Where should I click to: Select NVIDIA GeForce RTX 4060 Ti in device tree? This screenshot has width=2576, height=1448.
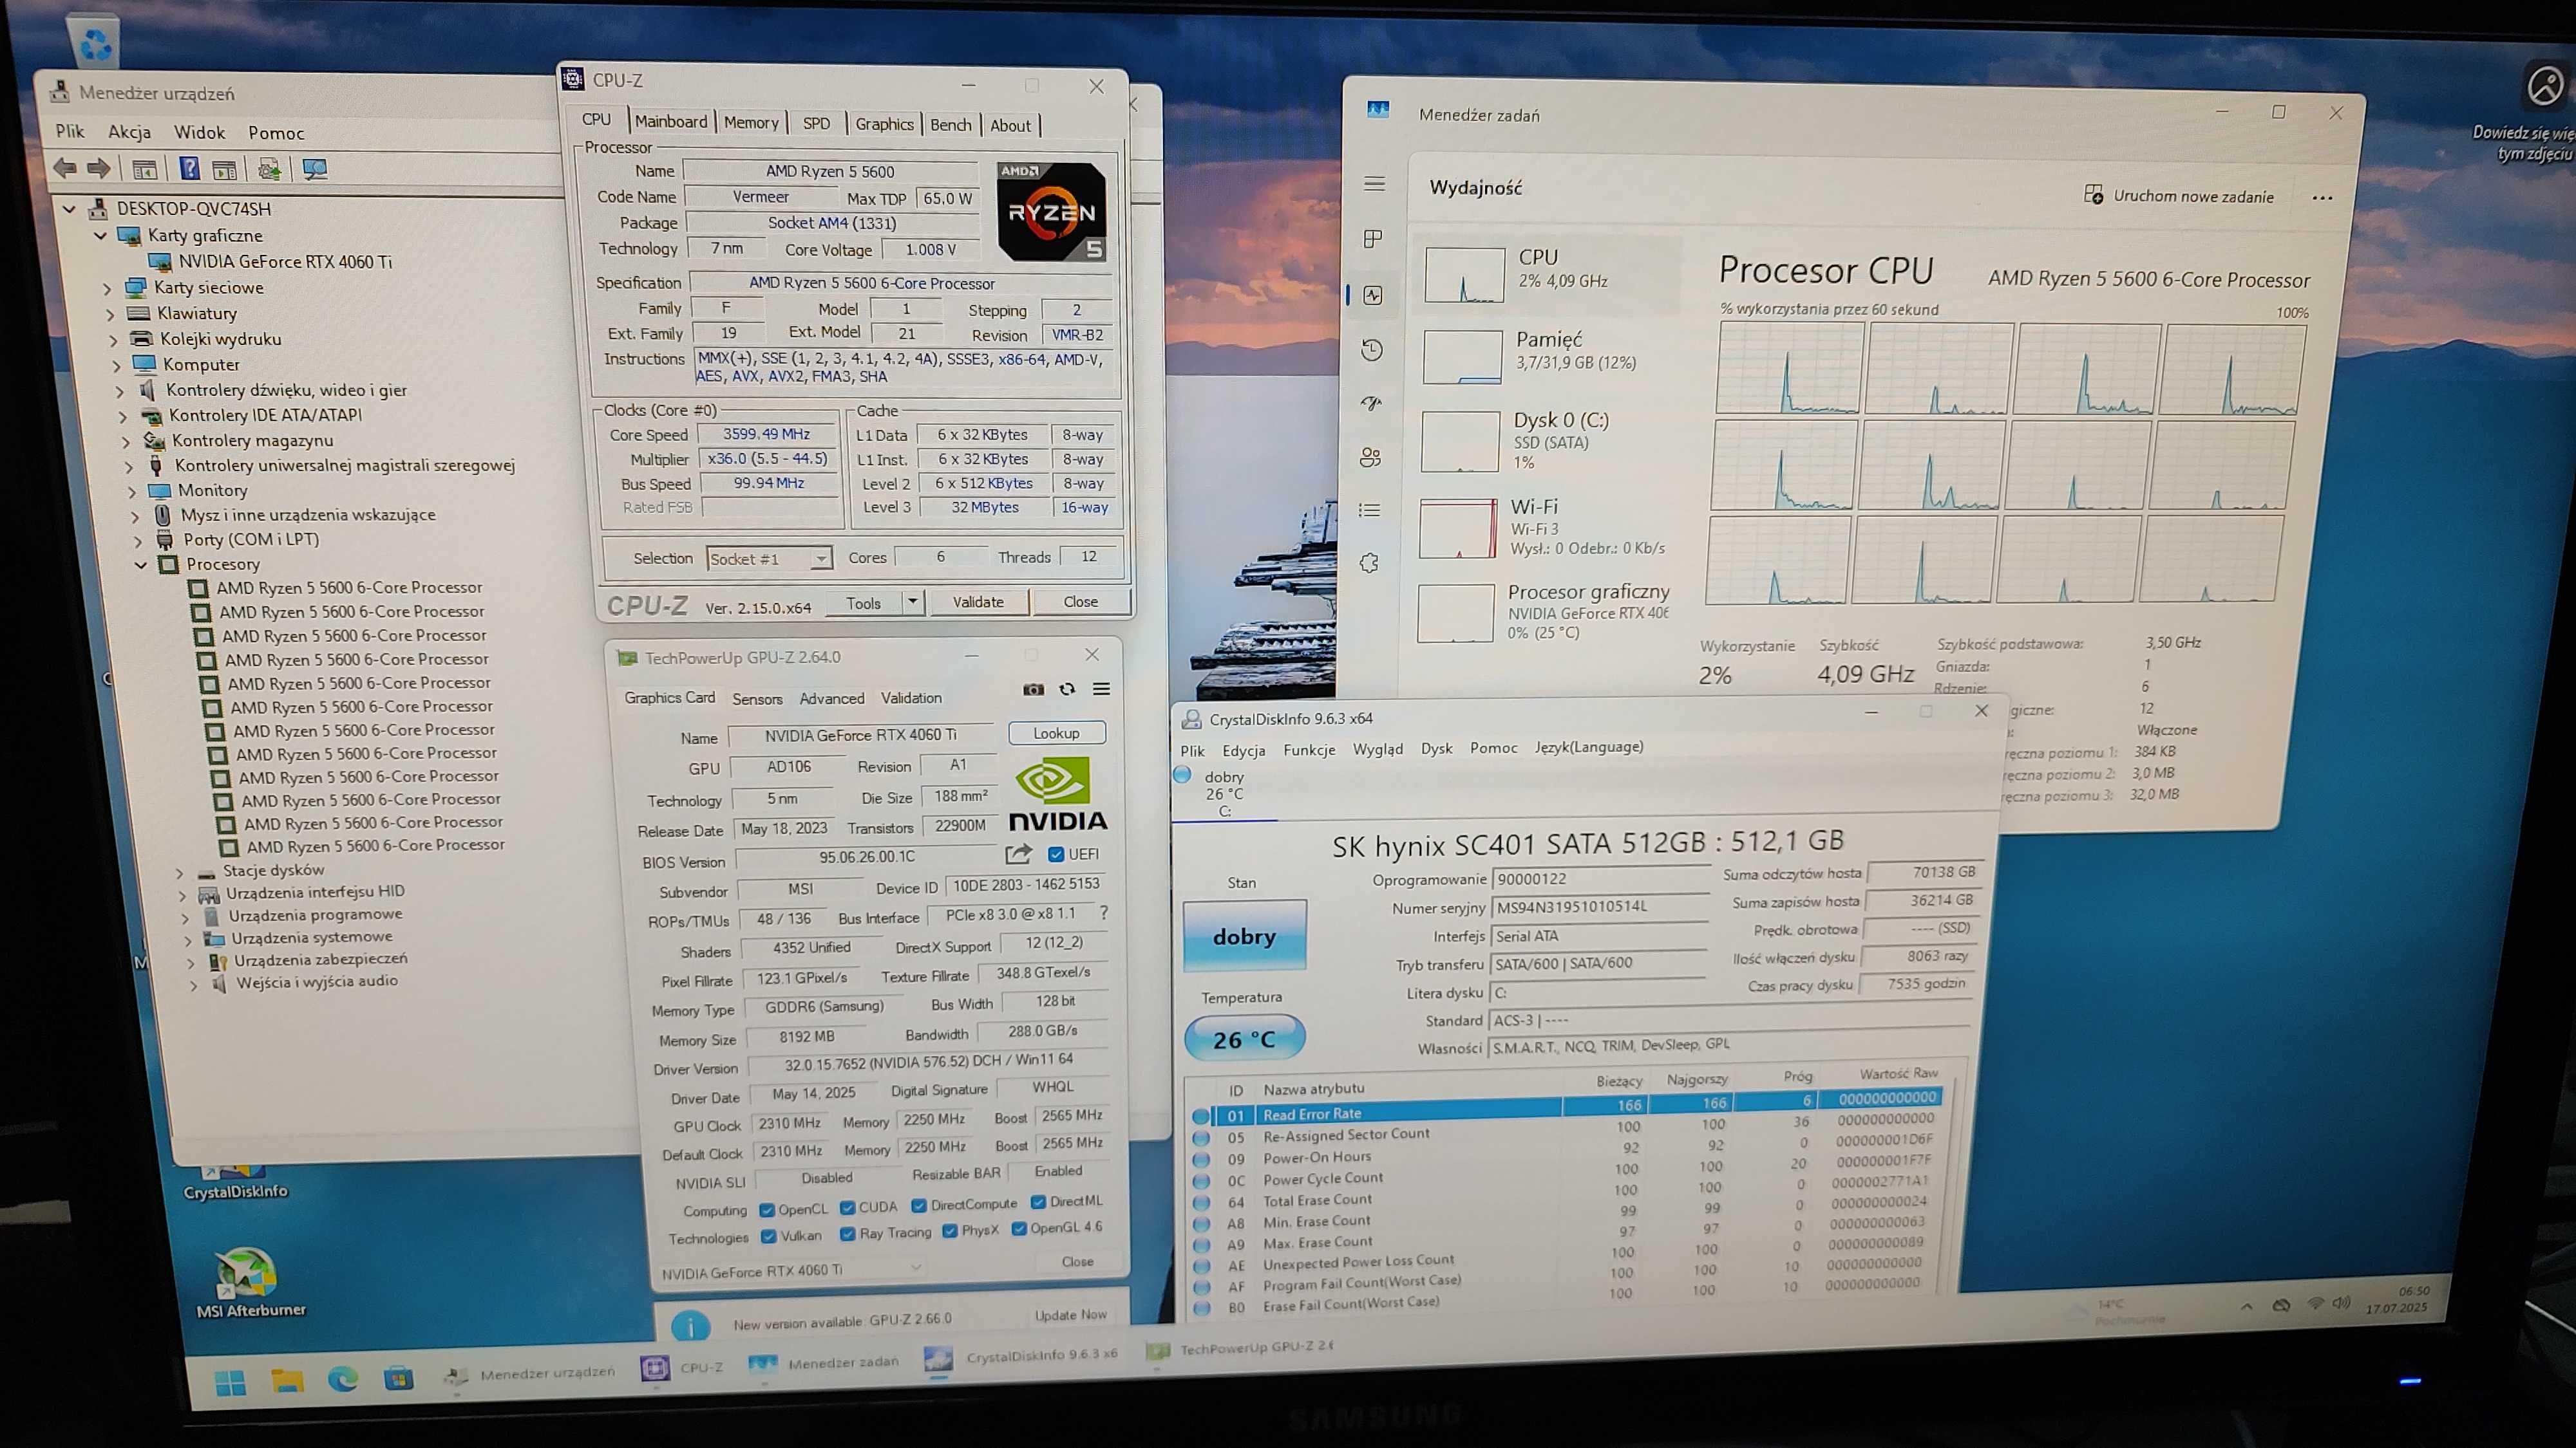284,262
